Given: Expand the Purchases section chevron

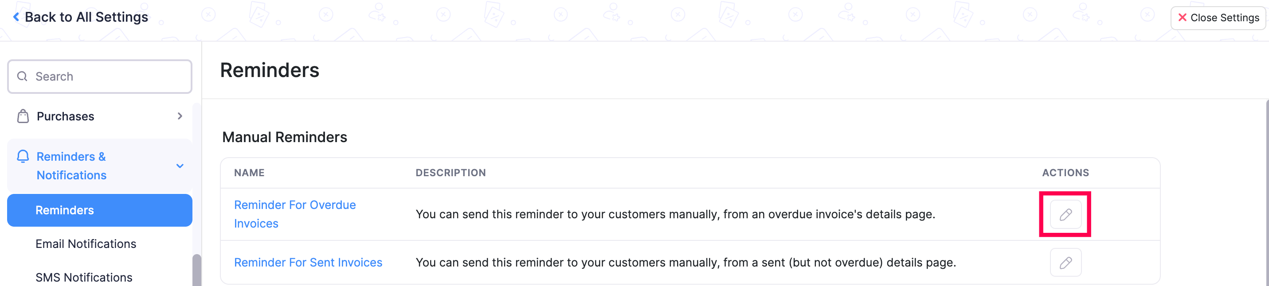Looking at the screenshot, I should (180, 116).
